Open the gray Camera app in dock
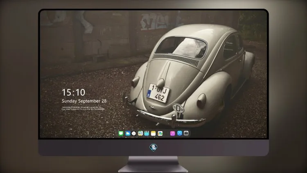Image resolution: width=307 pixels, height=173 pixels. coord(186,133)
